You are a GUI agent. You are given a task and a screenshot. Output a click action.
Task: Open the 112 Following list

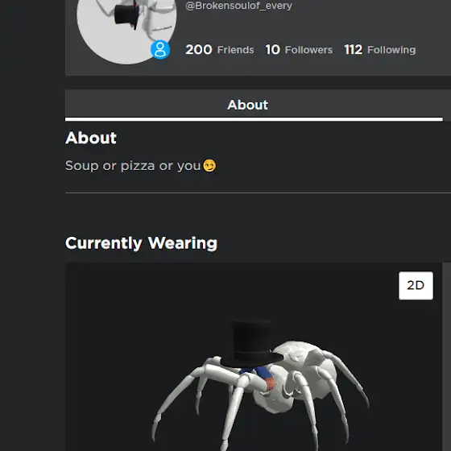[380, 50]
